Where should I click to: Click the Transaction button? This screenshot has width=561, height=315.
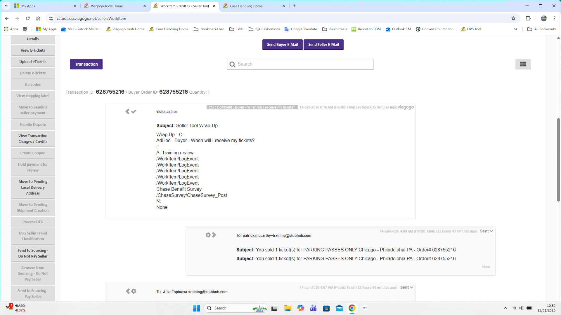click(86, 64)
